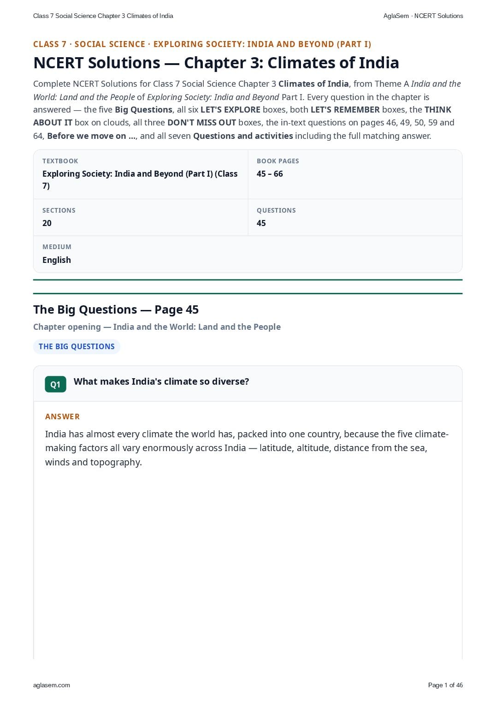
Task: Click the green Q1 badge
Action: [55, 384]
